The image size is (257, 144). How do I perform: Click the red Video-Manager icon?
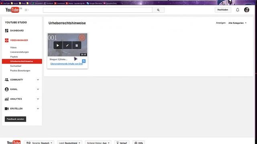point(6,40)
